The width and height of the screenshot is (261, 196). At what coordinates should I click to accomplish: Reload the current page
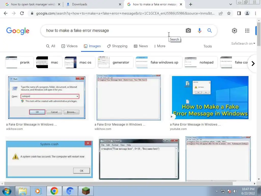click(x=22, y=13)
